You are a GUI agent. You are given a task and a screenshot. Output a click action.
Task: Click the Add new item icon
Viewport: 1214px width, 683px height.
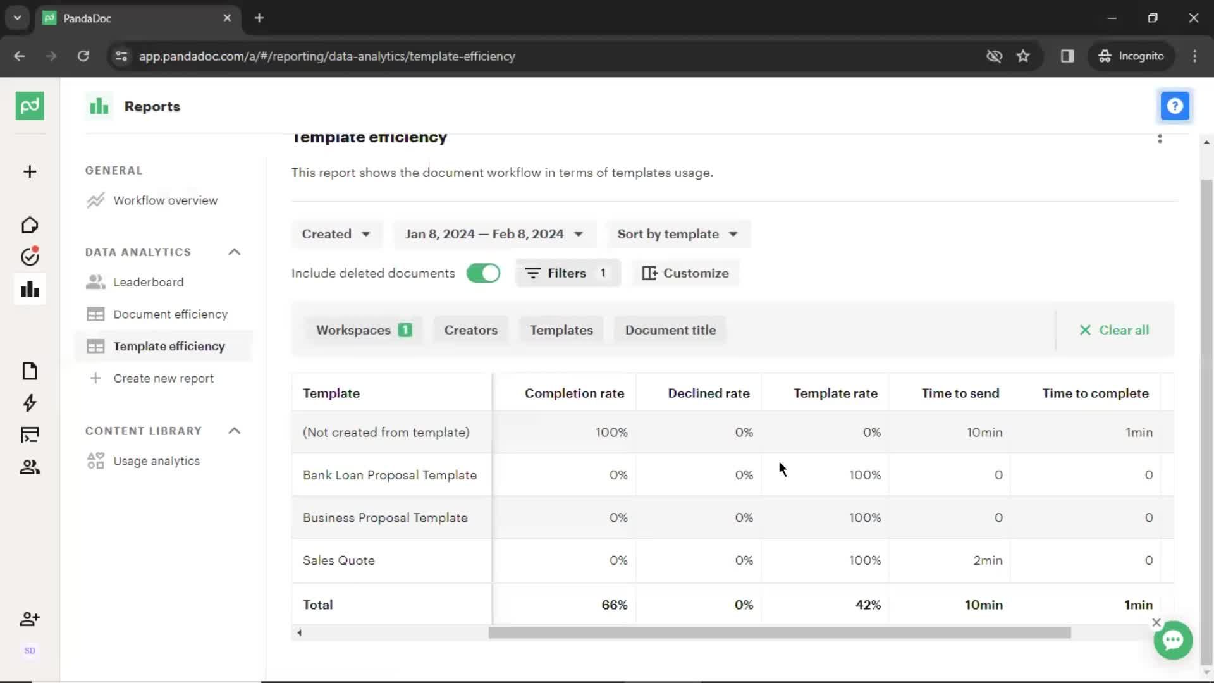tap(29, 172)
